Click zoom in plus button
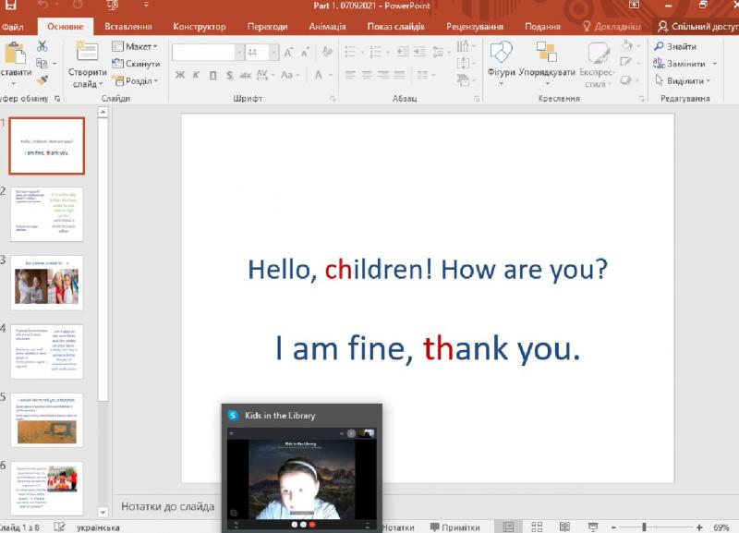The height and width of the screenshot is (533, 739). click(x=699, y=527)
